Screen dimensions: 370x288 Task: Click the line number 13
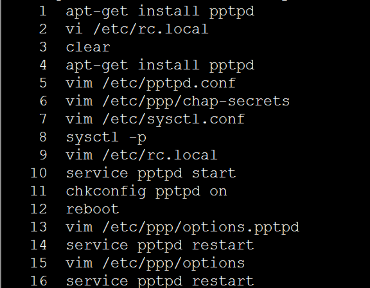click(x=39, y=227)
